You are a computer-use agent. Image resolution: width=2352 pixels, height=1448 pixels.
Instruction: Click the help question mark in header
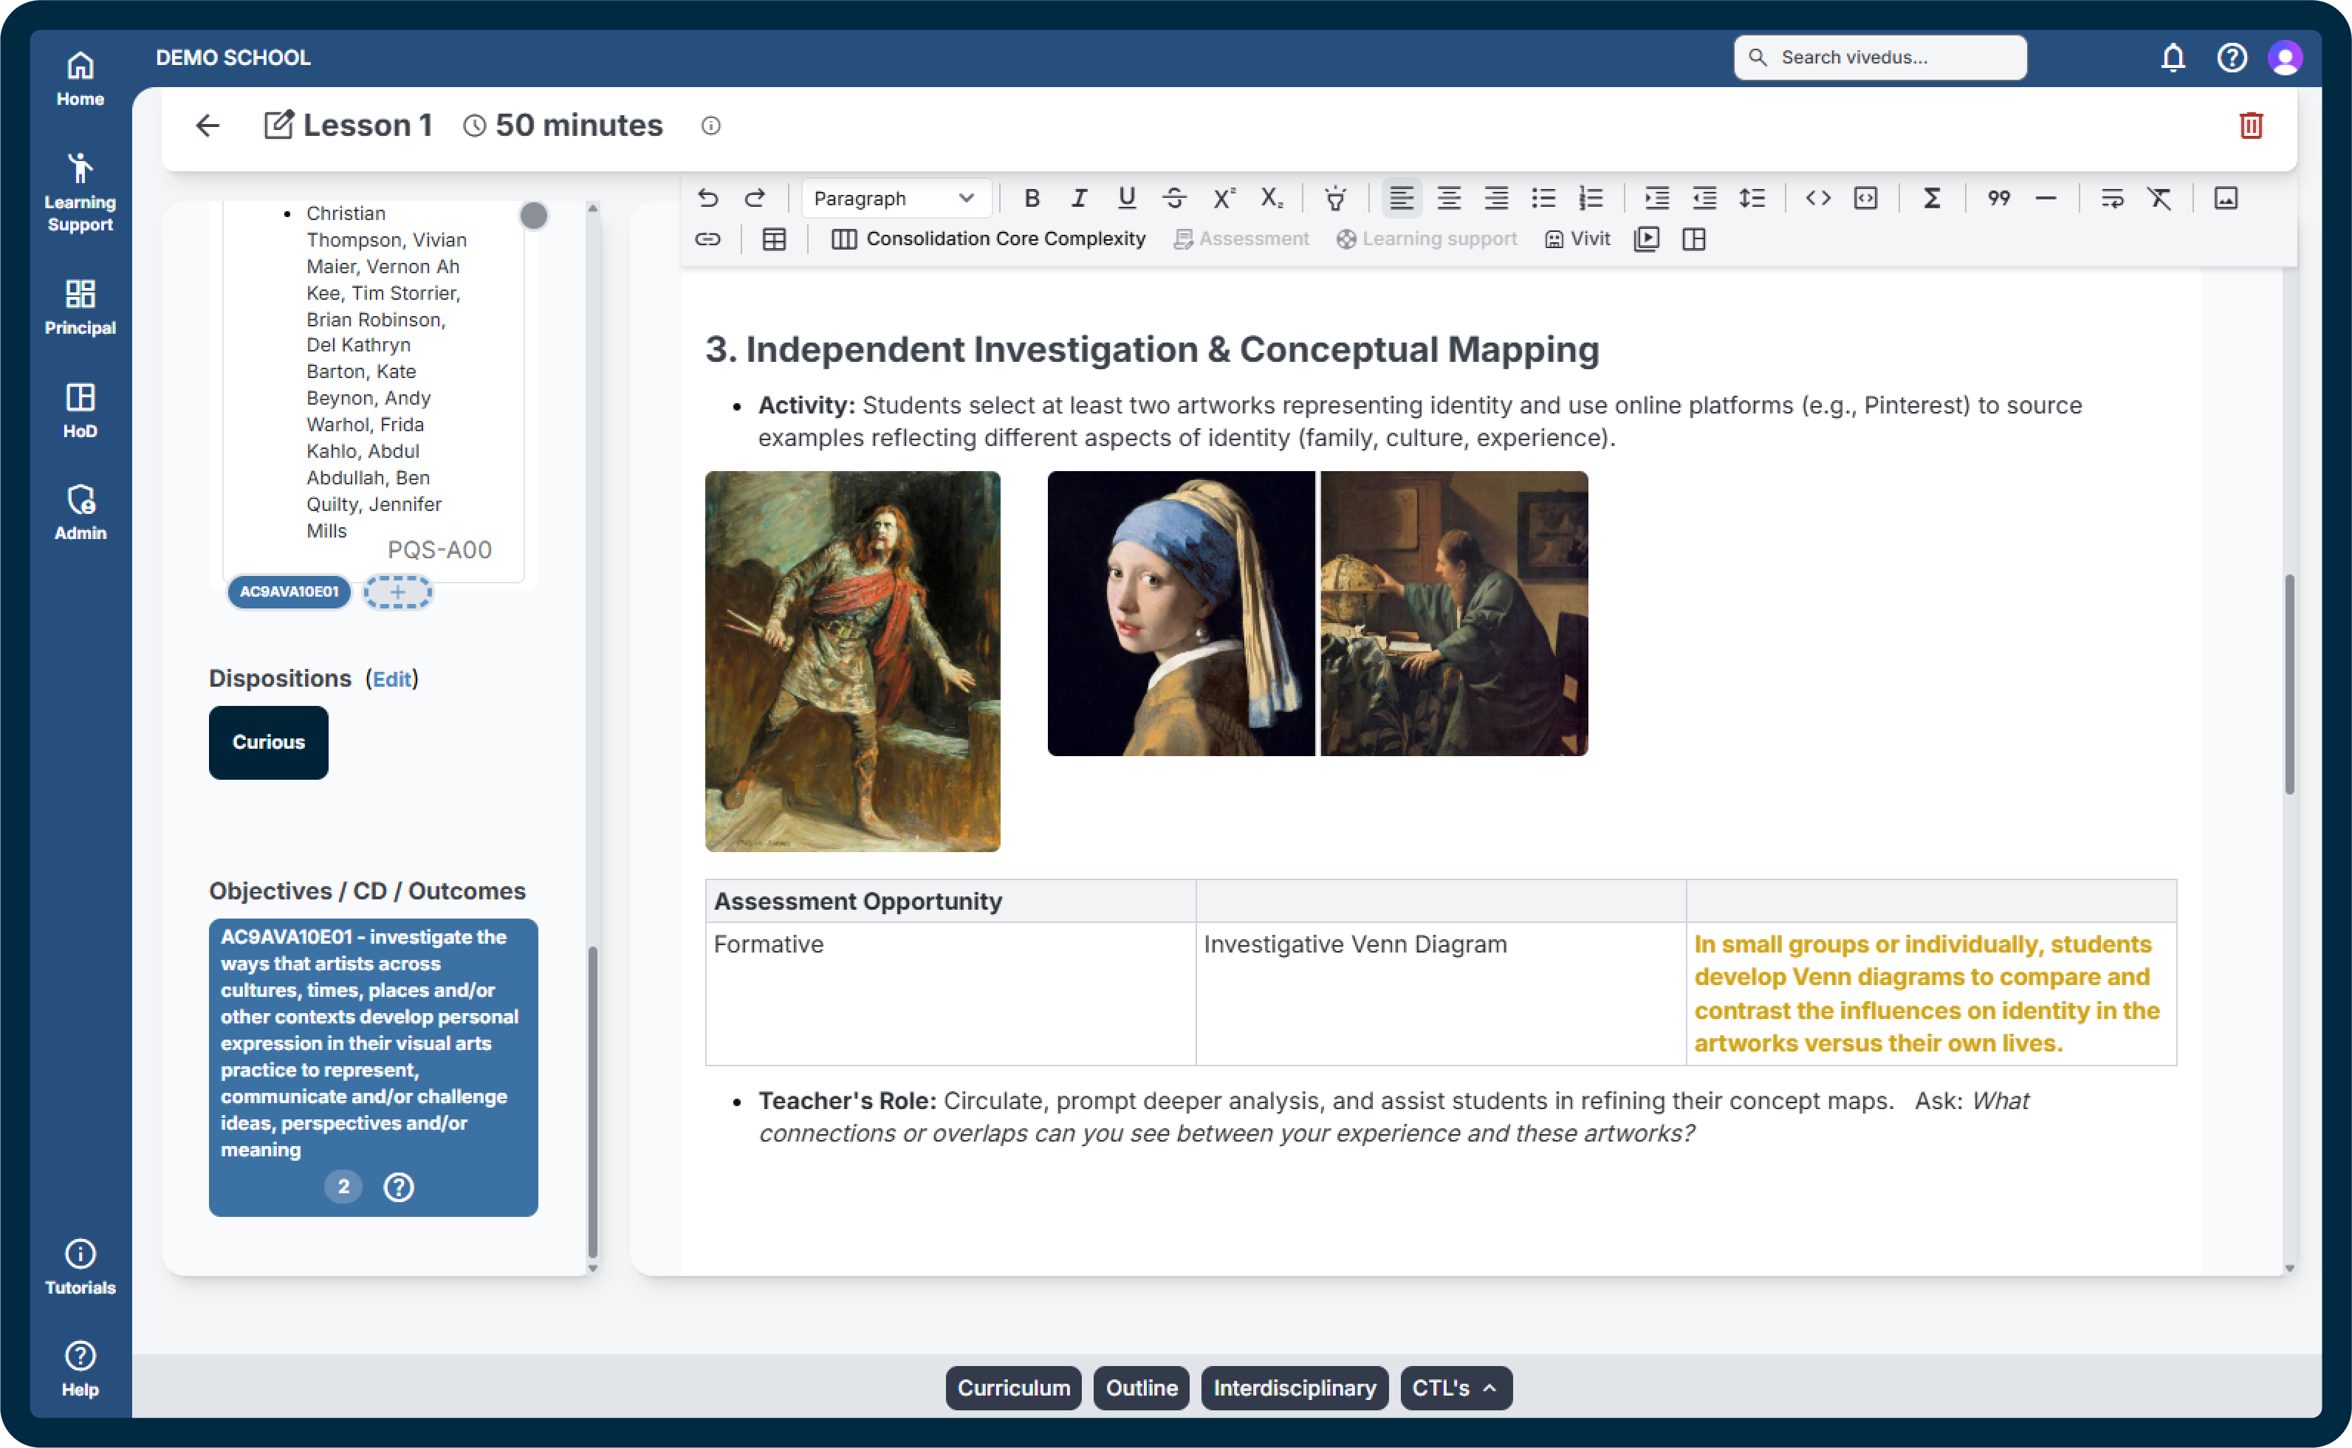pyautogui.click(x=2232, y=58)
